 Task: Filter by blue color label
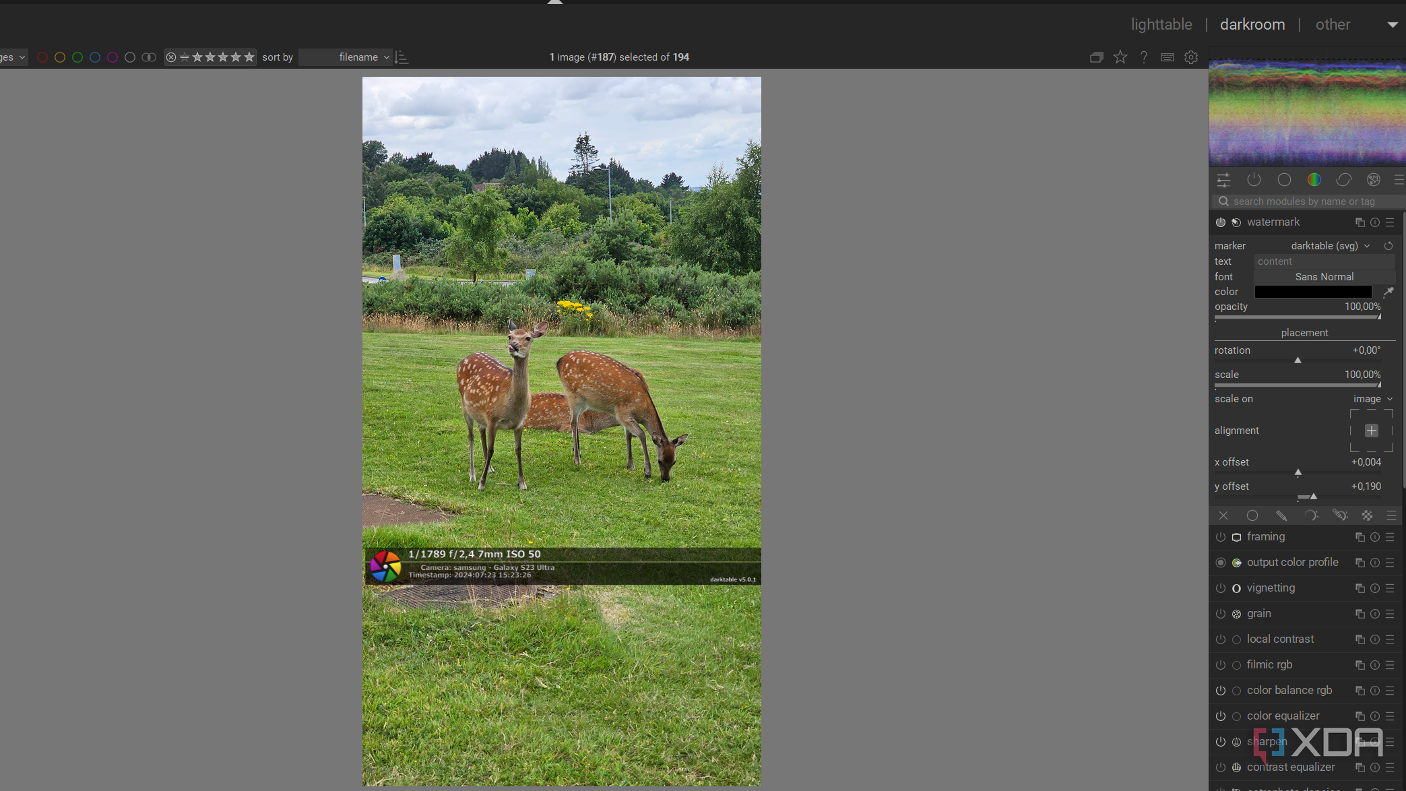[95, 57]
